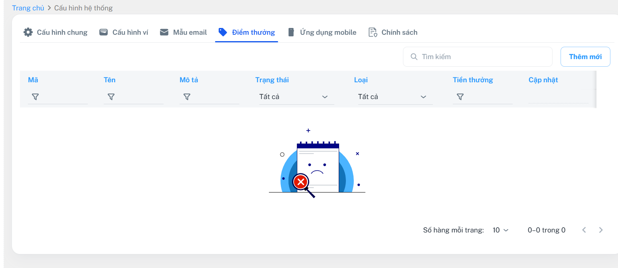Click the filter icon under Mã column
This screenshot has height=268, width=618.
(x=35, y=97)
